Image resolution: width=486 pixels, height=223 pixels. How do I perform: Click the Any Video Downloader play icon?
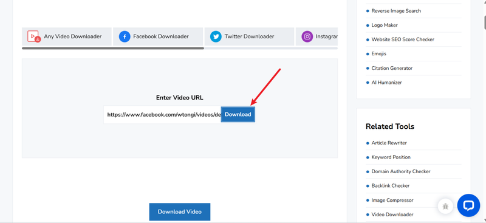tap(33, 36)
